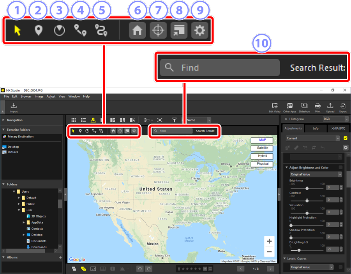Enable the Adjust Brightness and Color checkbox

(340, 167)
